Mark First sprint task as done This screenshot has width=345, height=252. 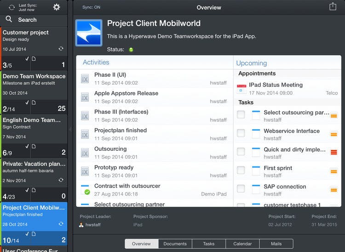click(x=241, y=170)
